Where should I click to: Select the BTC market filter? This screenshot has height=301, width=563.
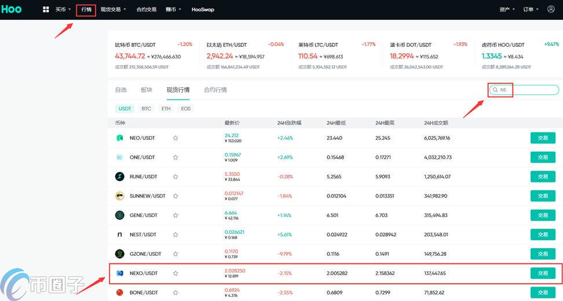click(x=146, y=108)
